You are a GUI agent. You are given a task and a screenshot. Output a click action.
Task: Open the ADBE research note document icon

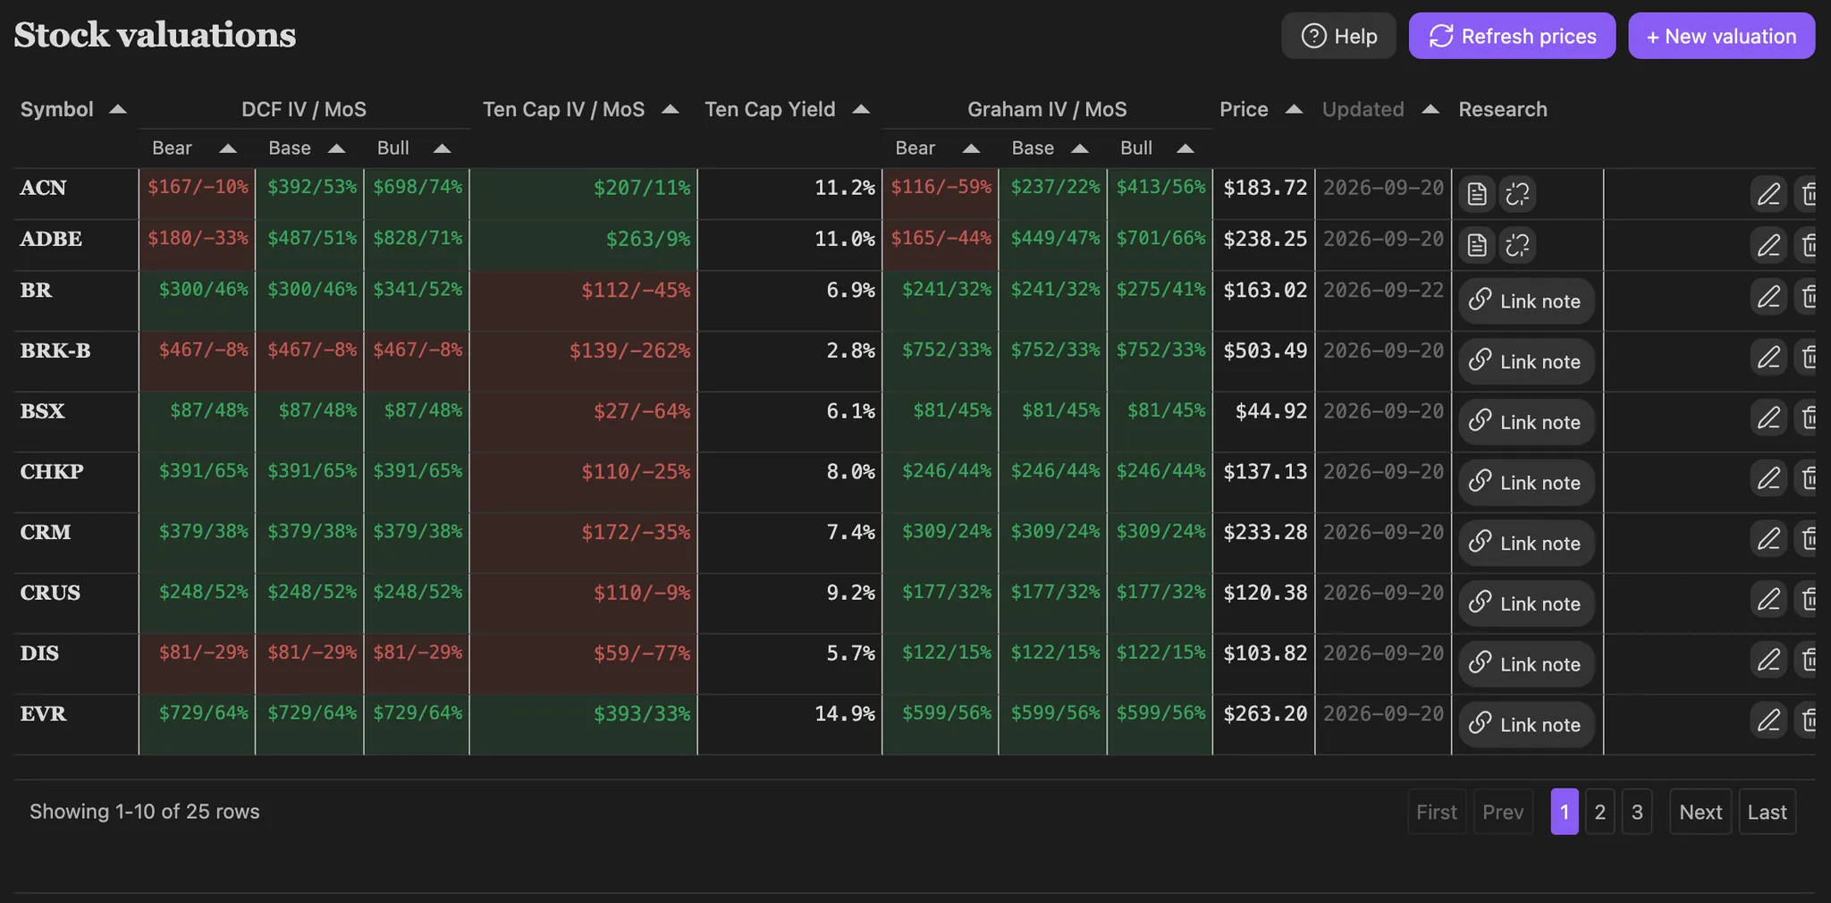point(1477,245)
